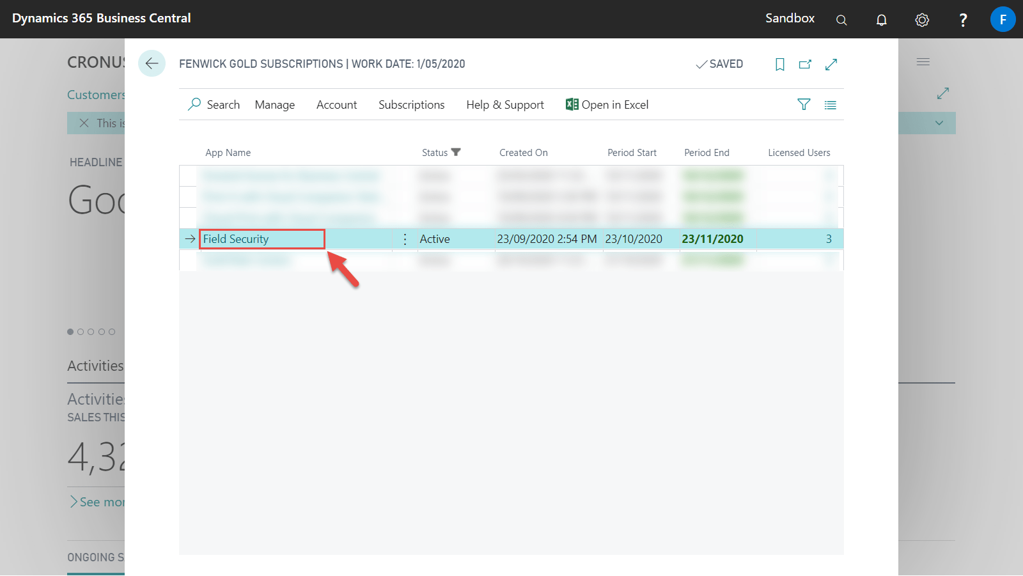Open this page in new window
The height and width of the screenshot is (576, 1023).
point(805,64)
